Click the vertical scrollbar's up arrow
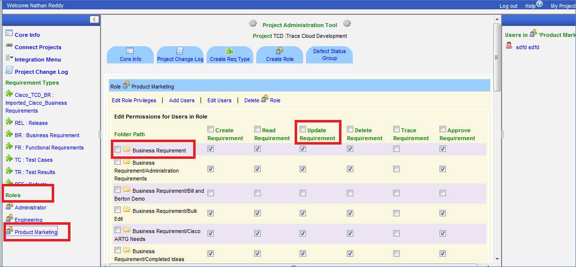 click(497, 19)
